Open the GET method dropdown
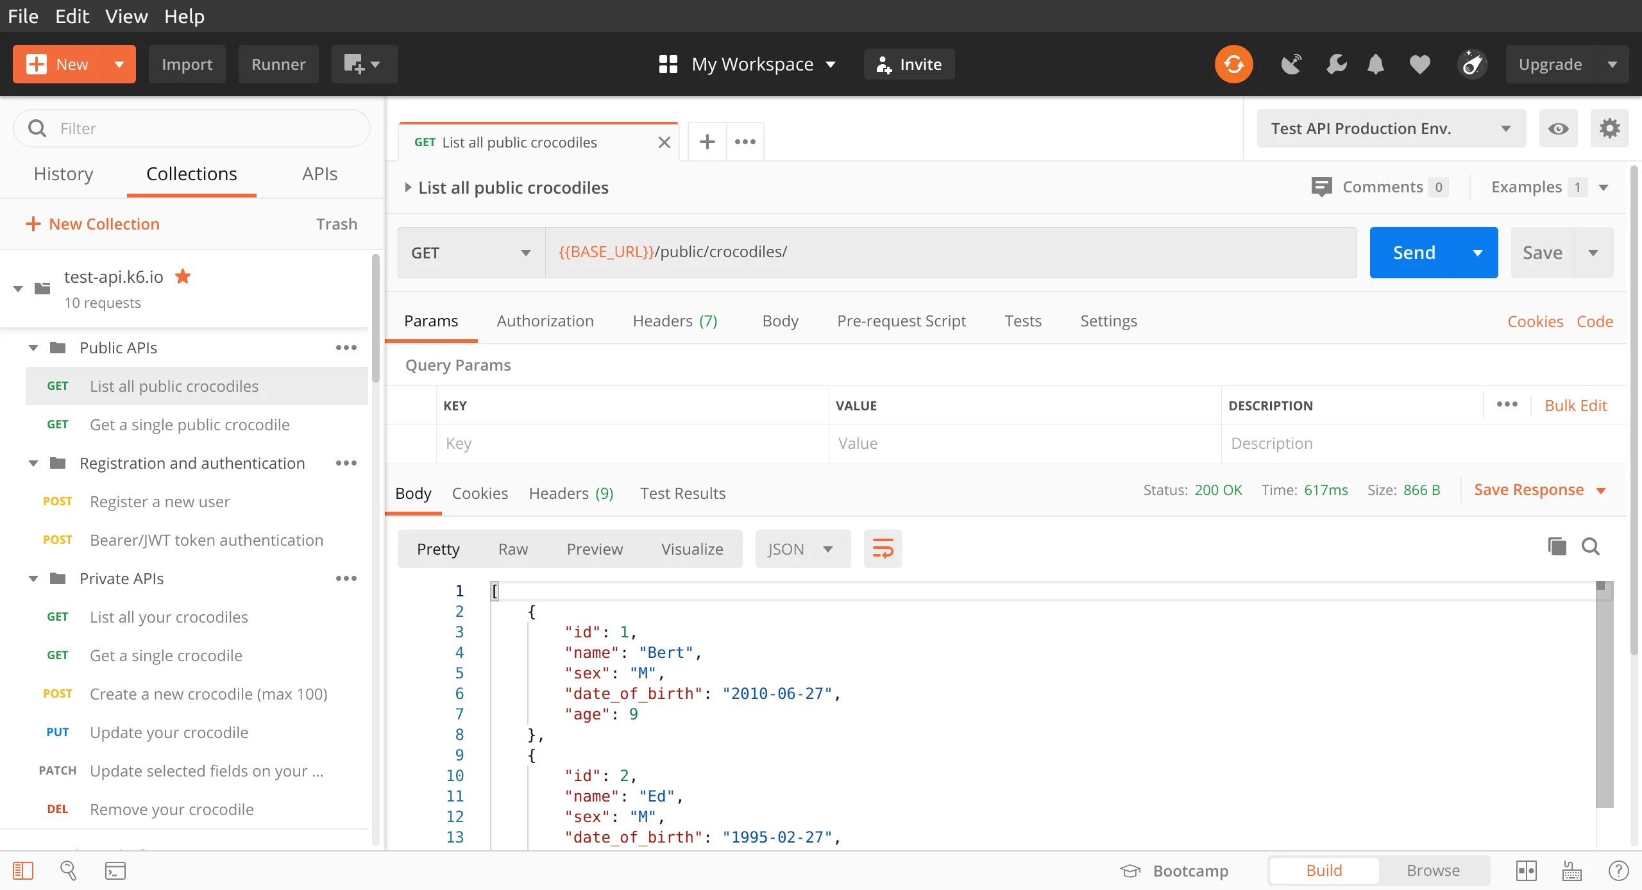The height and width of the screenshot is (890, 1642). (x=471, y=253)
